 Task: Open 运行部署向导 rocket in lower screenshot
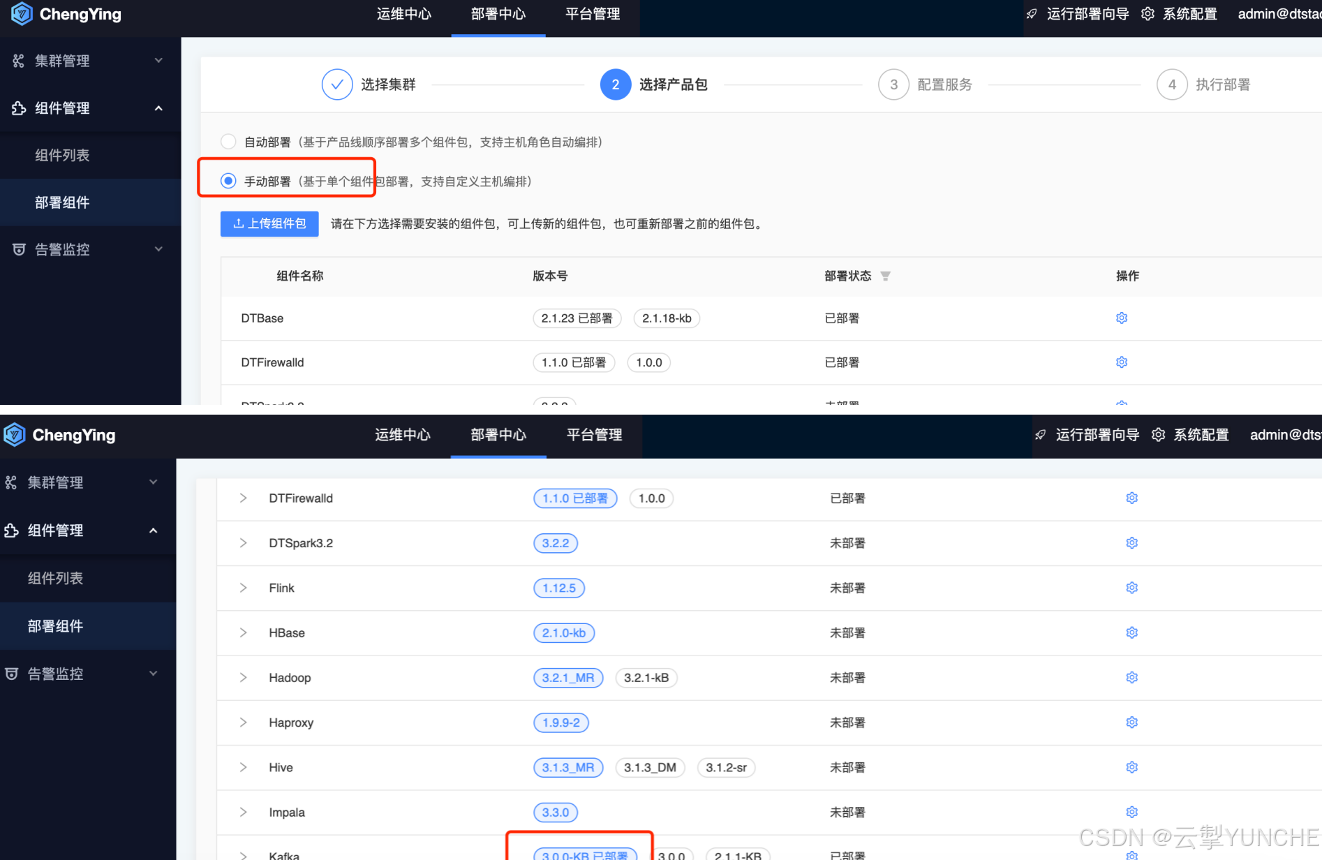click(x=1040, y=435)
